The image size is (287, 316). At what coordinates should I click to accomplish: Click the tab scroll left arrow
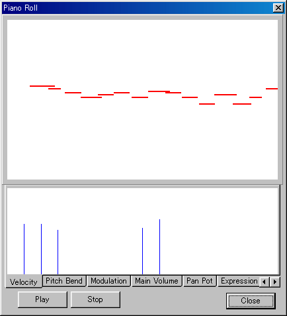point(265,282)
